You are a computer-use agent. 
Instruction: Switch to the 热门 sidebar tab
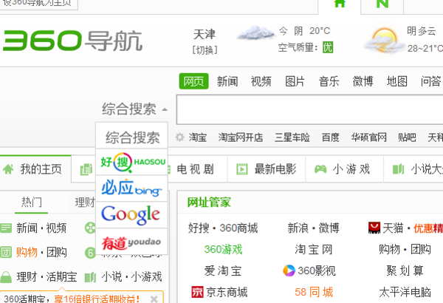click(32, 202)
